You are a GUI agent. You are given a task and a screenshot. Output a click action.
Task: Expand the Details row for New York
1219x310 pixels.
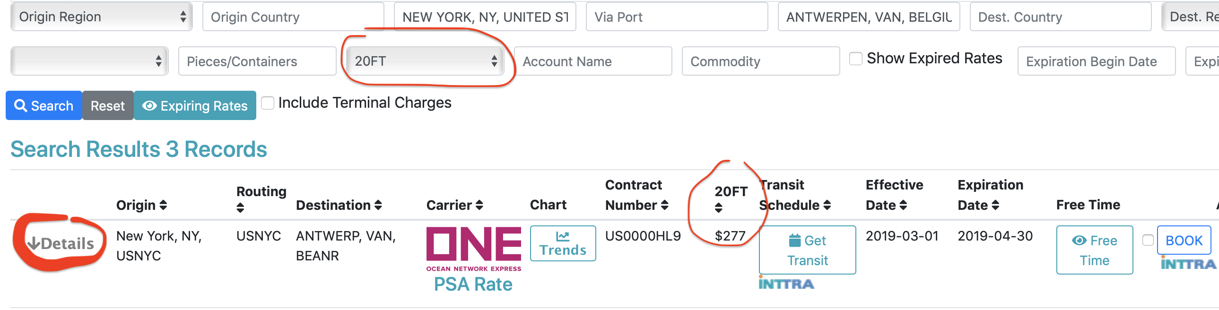(61, 243)
